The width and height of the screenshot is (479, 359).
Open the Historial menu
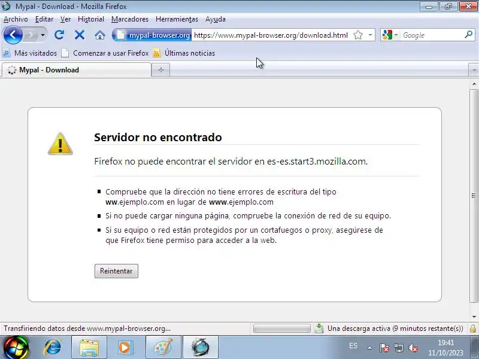91,19
